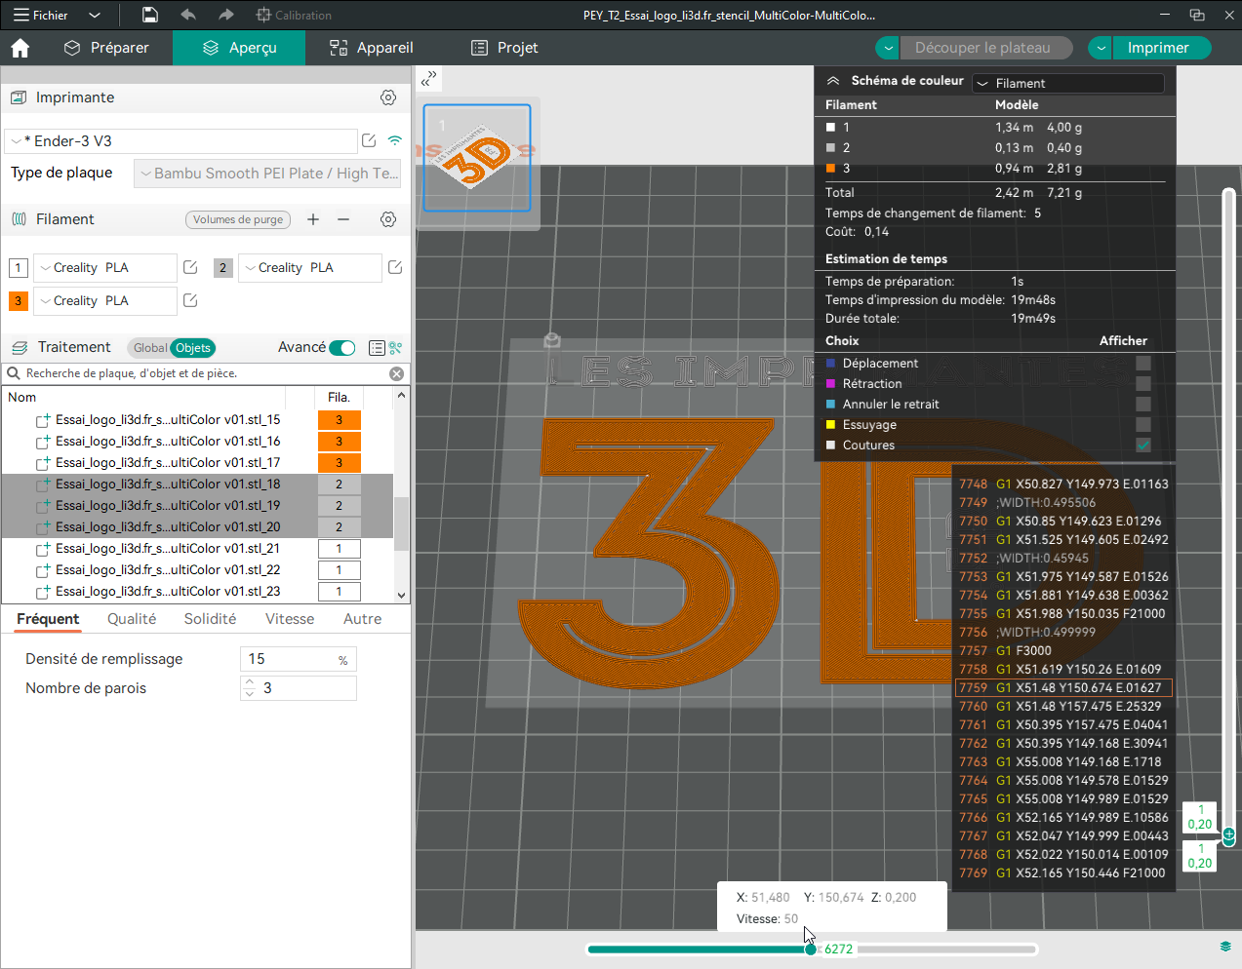The height and width of the screenshot is (969, 1242).
Task: Click the add filament plus icon
Action: (313, 219)
